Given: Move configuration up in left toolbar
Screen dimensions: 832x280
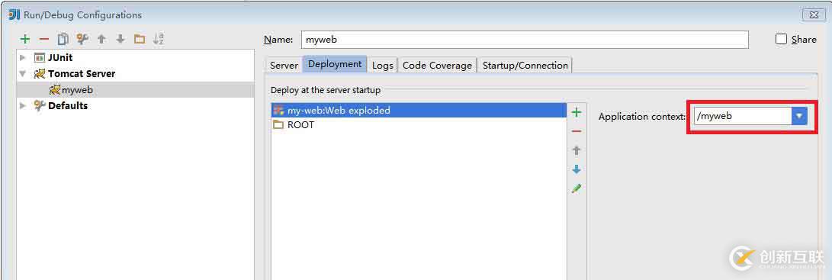Looking at the screenshot, I should tap(101, 40).
